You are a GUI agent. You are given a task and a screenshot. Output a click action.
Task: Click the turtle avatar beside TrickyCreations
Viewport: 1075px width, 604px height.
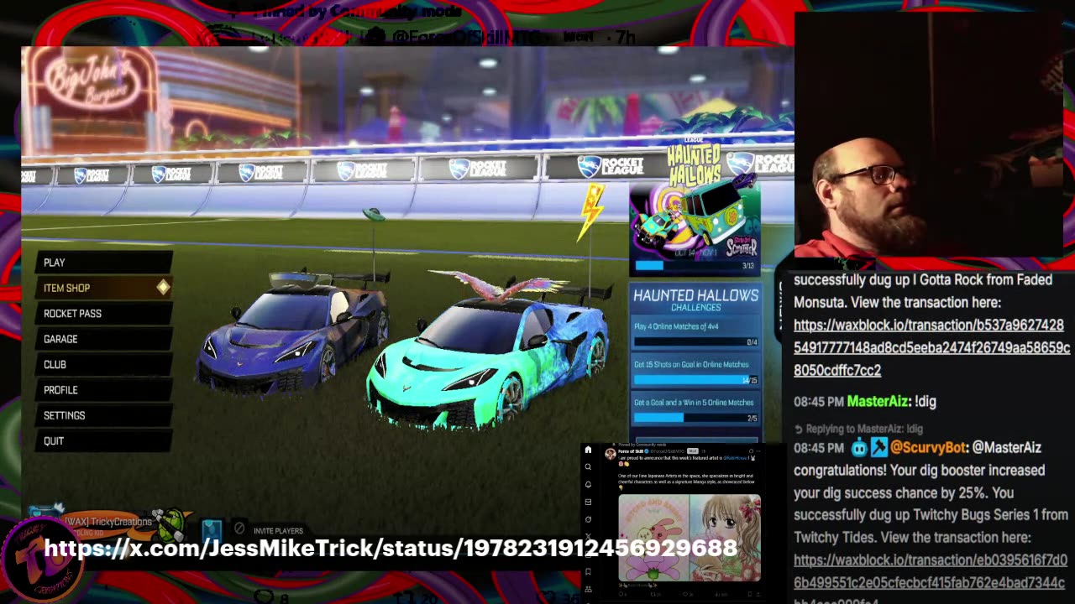click(x=172, y=525)
